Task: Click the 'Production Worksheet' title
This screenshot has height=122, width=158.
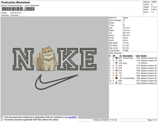Action: click(x=16, y=2)
